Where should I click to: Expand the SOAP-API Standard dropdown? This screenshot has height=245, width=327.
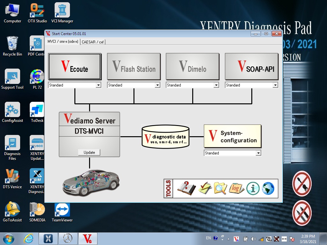275,85
